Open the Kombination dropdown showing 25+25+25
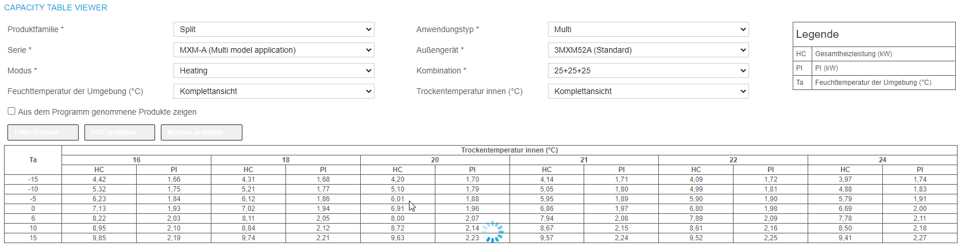Screen dimensions: 961x250 (x=648, y=71)
